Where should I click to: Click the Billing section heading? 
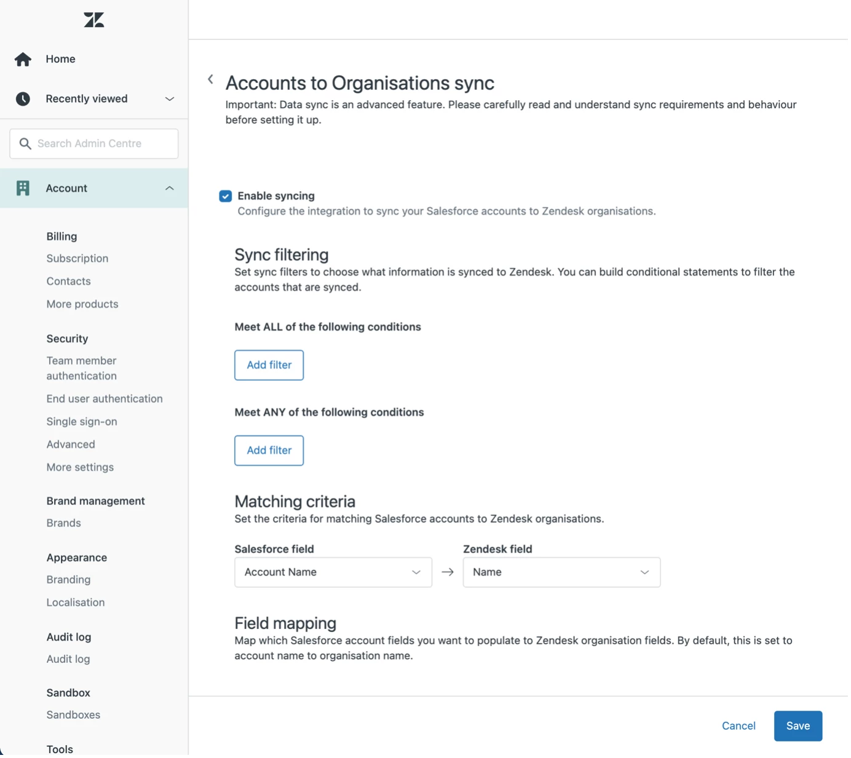61,236
